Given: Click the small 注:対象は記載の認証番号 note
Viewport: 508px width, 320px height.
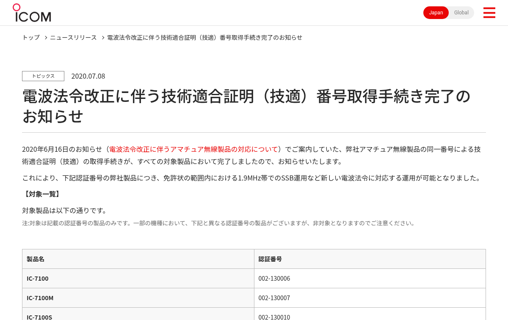Looking at the screenshot, I should tap(219, 223).
